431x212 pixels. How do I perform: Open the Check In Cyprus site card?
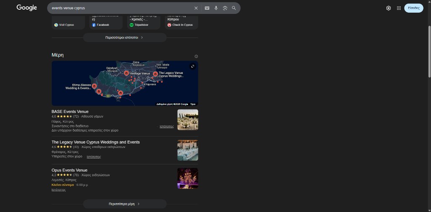(181, 23)
